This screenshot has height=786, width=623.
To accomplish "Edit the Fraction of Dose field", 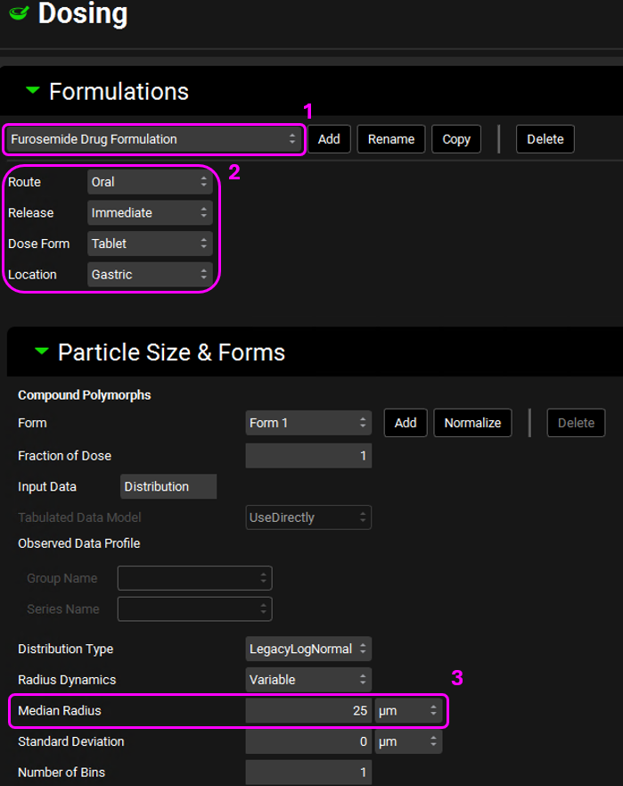I will coord(308,456).
